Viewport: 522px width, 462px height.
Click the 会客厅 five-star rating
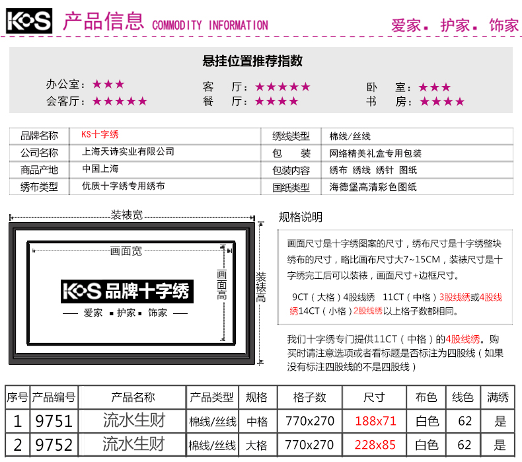[120, 101]
